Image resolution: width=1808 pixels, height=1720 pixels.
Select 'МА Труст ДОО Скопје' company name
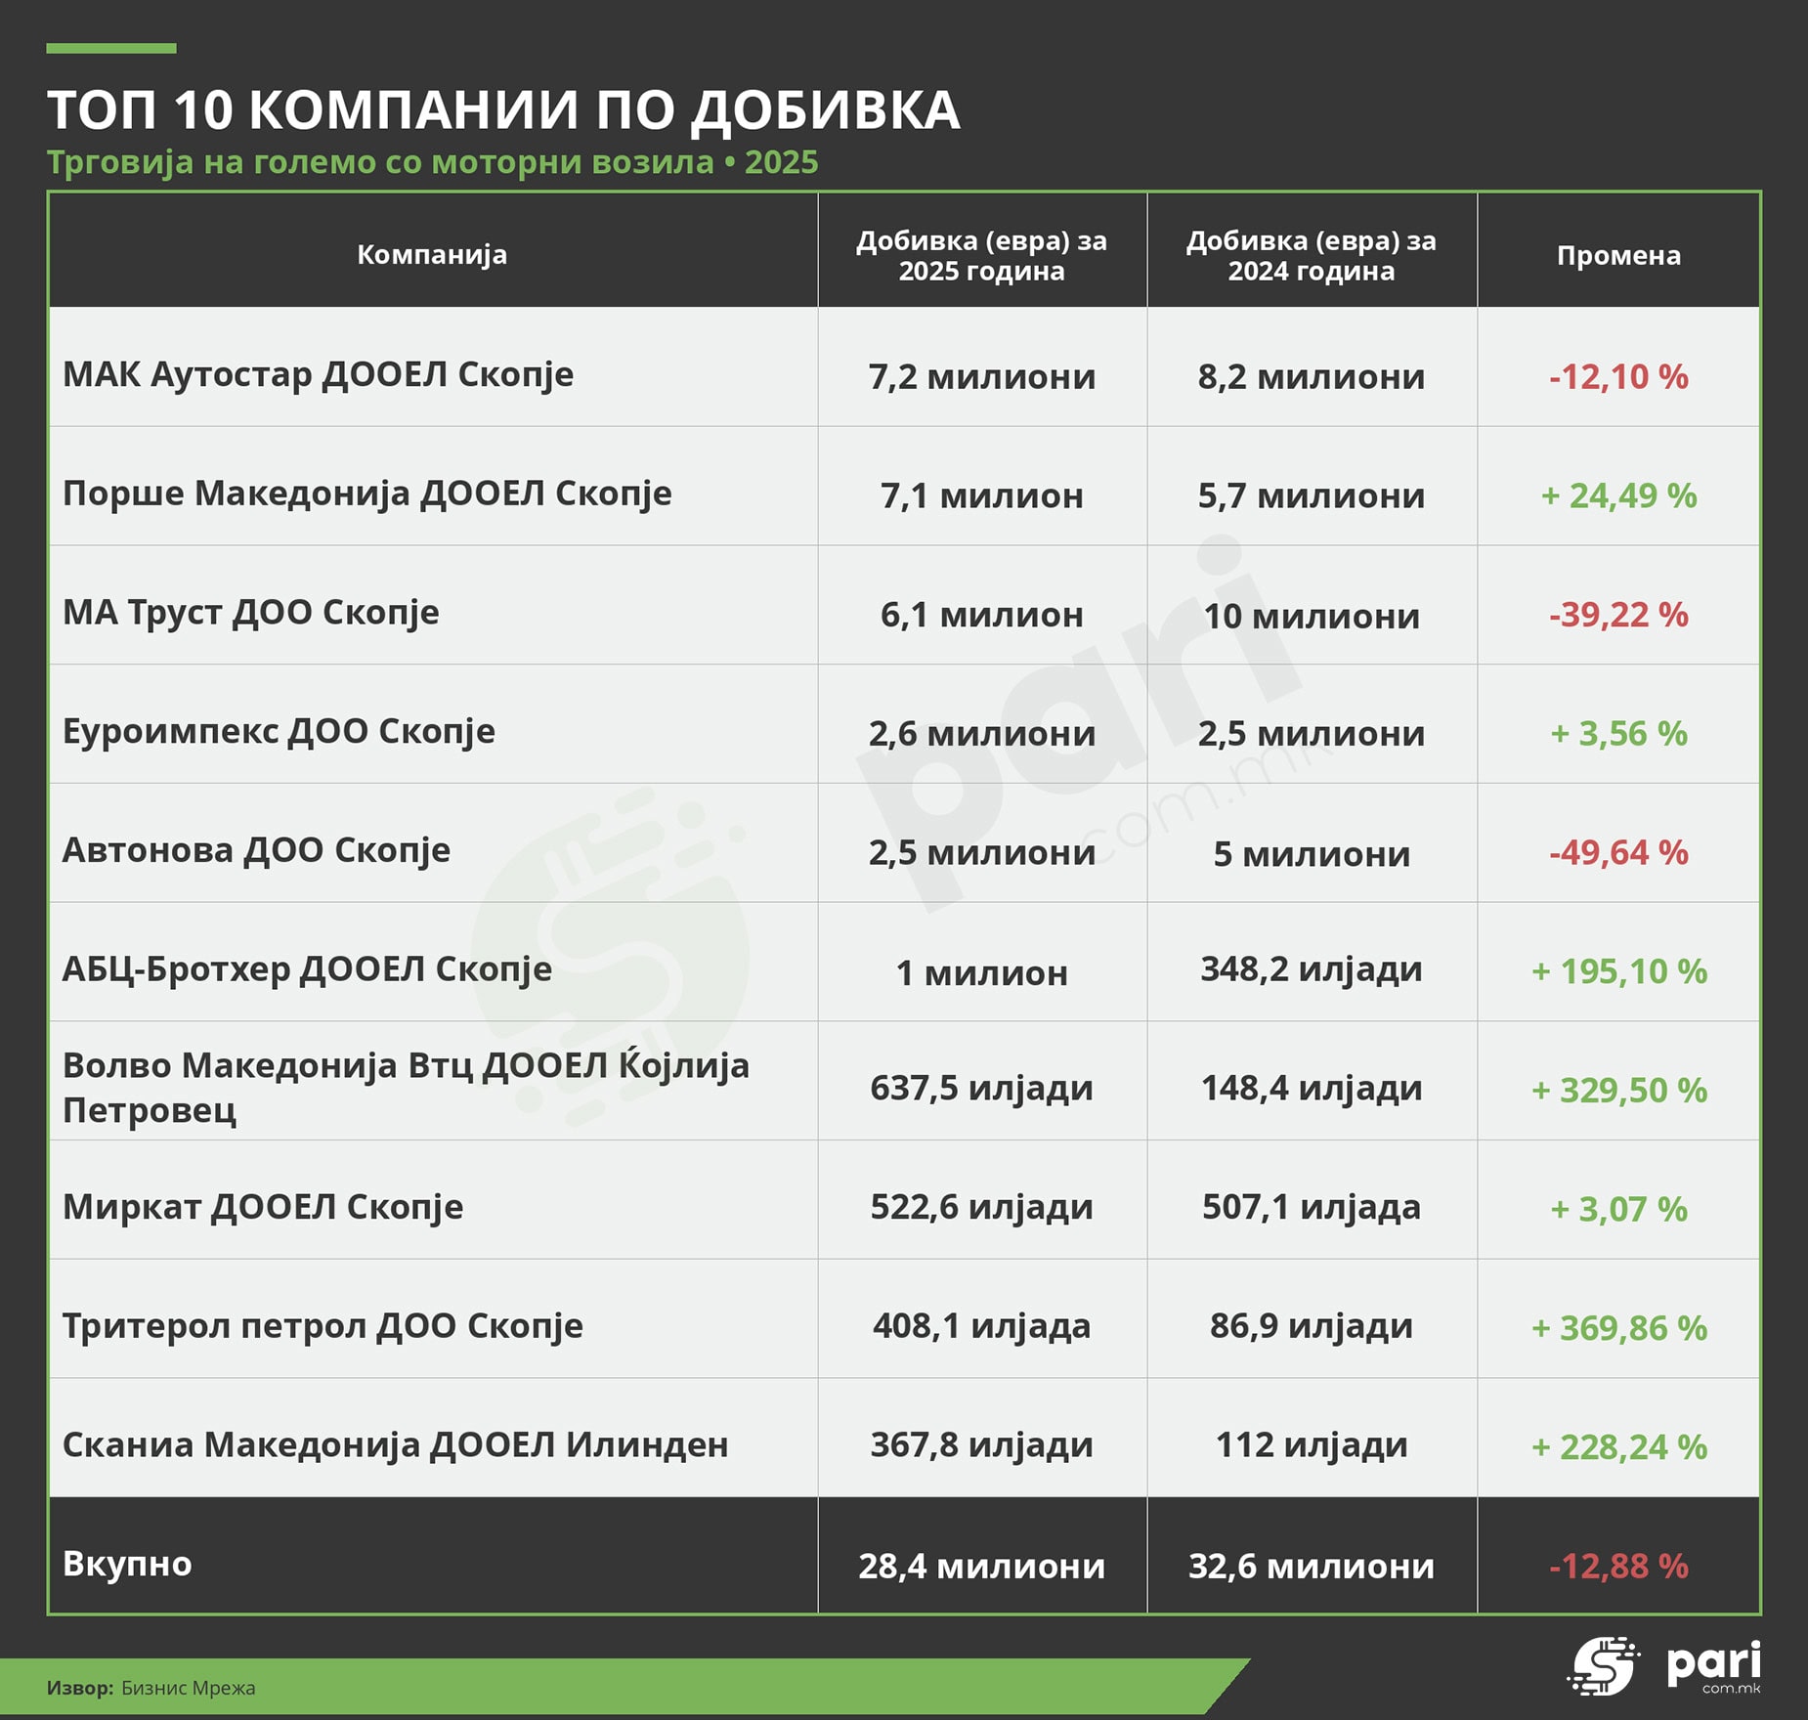251,613
